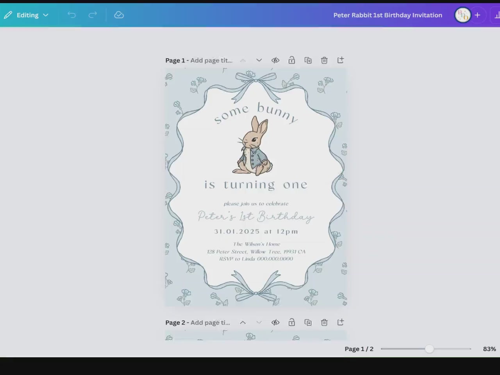Open the 83% zoom level menu
Viewport: 500px width, 375px height.
coord(489,349)
